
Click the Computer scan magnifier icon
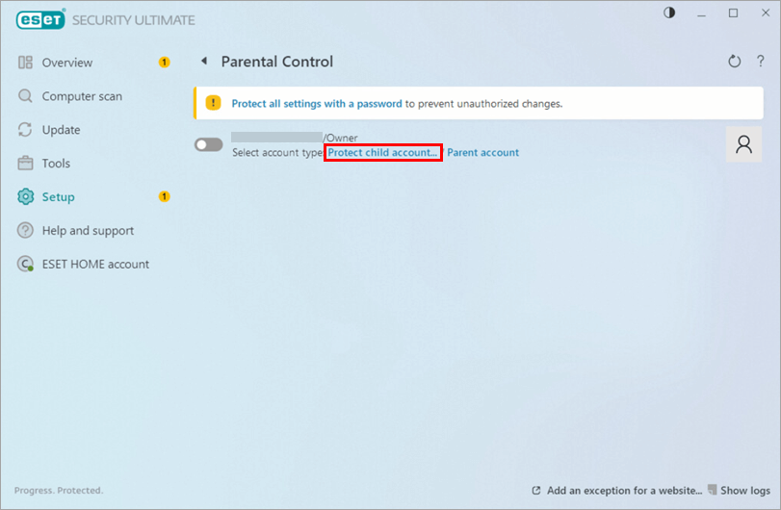[26, 96]
